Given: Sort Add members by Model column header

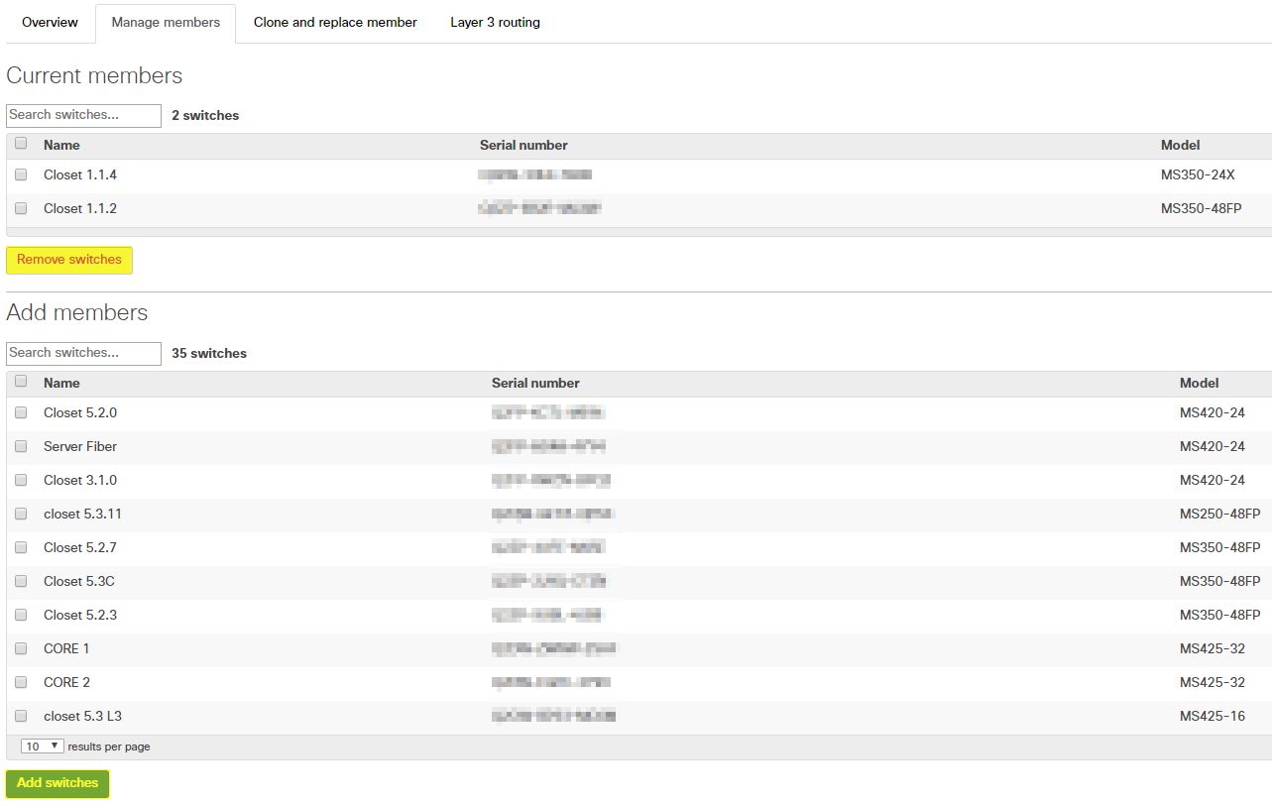Looking at the screenshot, I should [1199, 383].
